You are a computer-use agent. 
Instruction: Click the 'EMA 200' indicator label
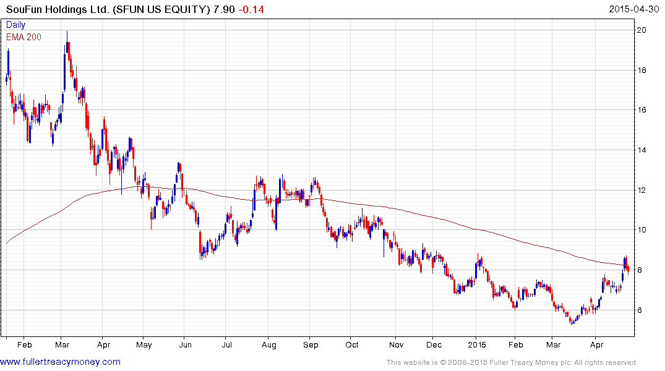tap(24, 37)
